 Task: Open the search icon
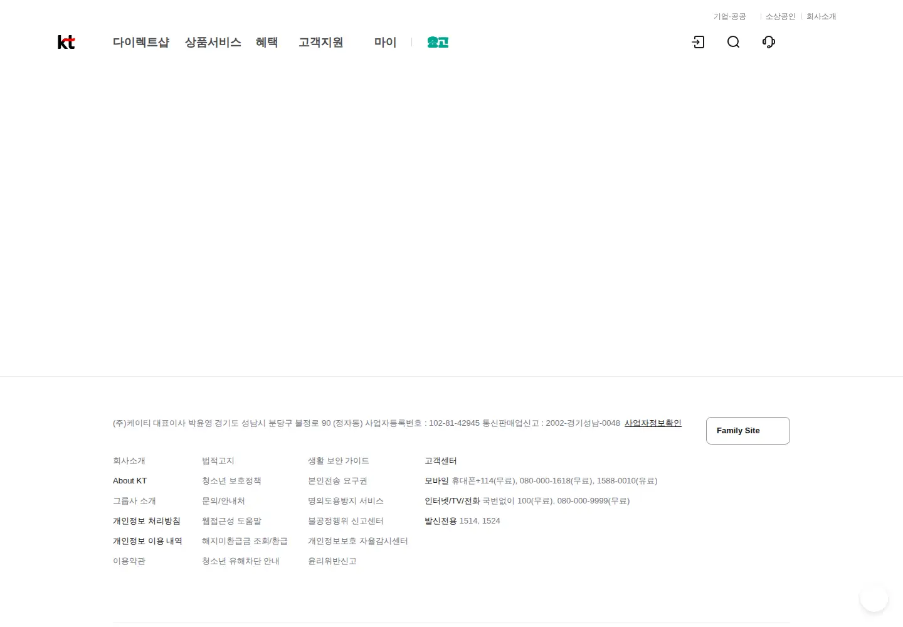point(733,42)
